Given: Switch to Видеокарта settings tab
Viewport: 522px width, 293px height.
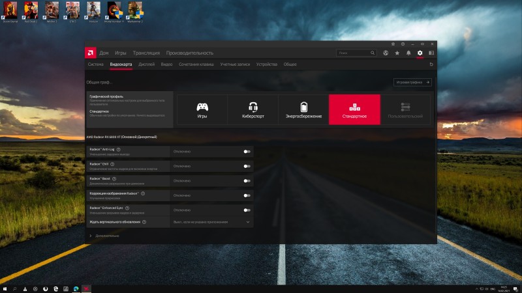Looking at the screenshot, I should 121,64.
